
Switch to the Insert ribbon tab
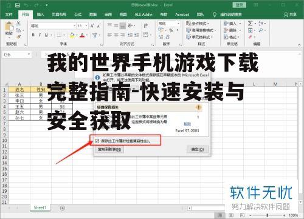(x=40, y=15)
